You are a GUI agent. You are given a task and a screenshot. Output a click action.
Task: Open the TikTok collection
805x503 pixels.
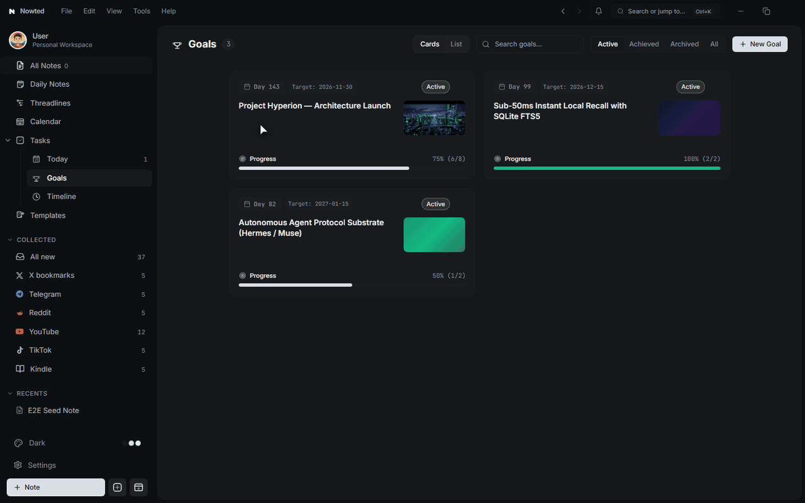[x=79, y=350]
